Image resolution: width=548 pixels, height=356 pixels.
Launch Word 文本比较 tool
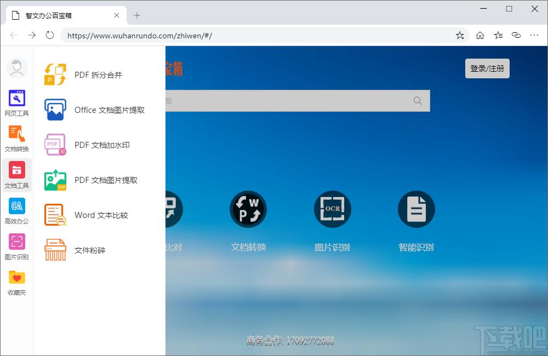pyautogui.click(x=101, y=215)
